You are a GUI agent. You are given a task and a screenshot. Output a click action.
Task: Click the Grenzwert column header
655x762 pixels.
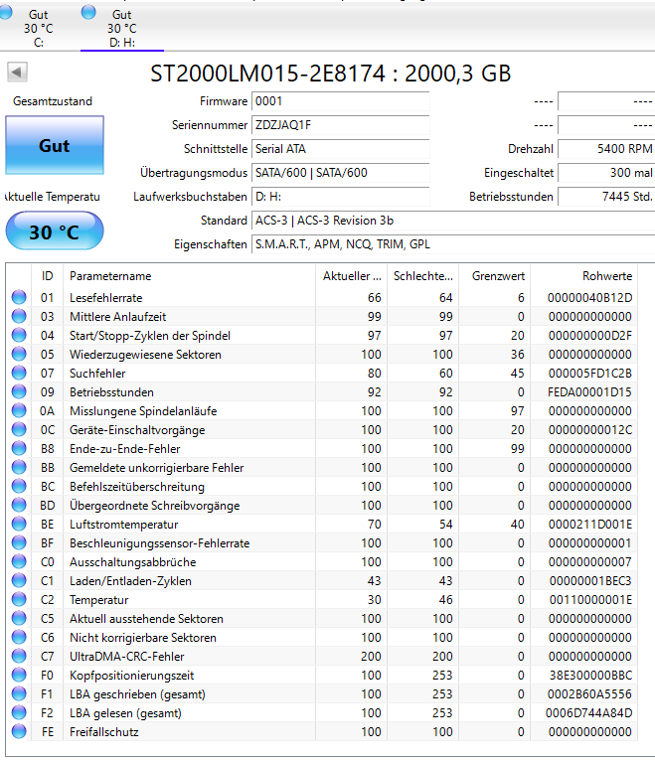point(494,276)
